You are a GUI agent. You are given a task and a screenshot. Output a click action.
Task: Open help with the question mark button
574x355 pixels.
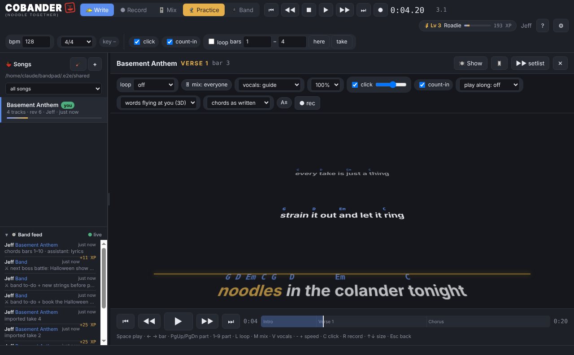pyautogui.click(x=542, y=26)
